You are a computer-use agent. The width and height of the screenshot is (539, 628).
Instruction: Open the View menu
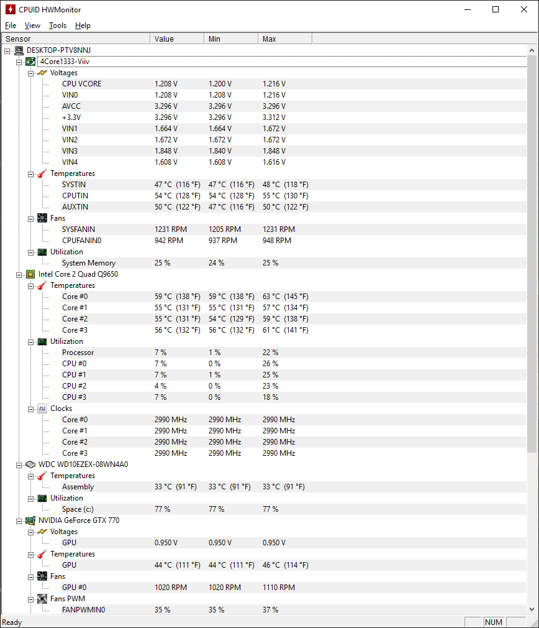[x=32, y=25]
